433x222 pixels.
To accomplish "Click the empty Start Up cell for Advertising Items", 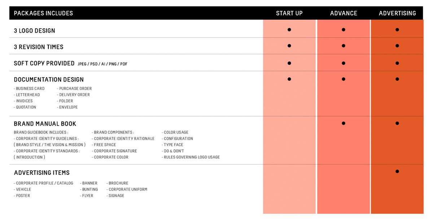I will pyautogui.click(x=289, y=189).
